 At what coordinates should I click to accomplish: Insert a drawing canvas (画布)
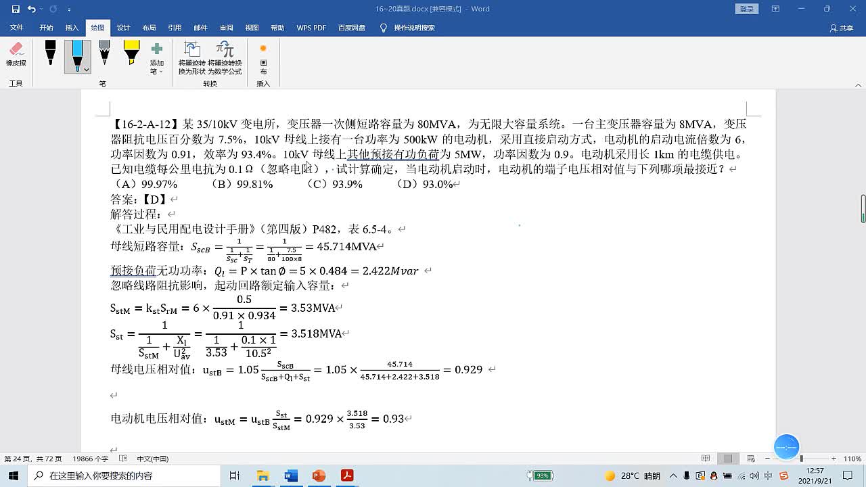coord(263,57)
